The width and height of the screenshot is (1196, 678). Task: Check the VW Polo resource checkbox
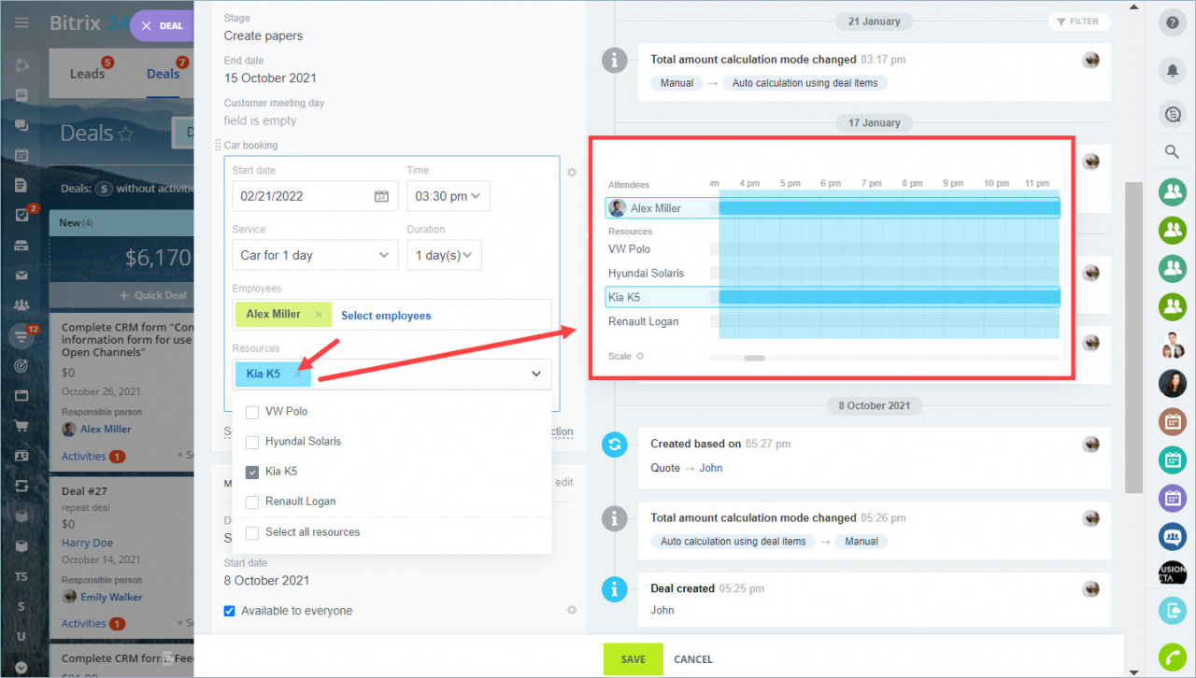pos(252,412)
